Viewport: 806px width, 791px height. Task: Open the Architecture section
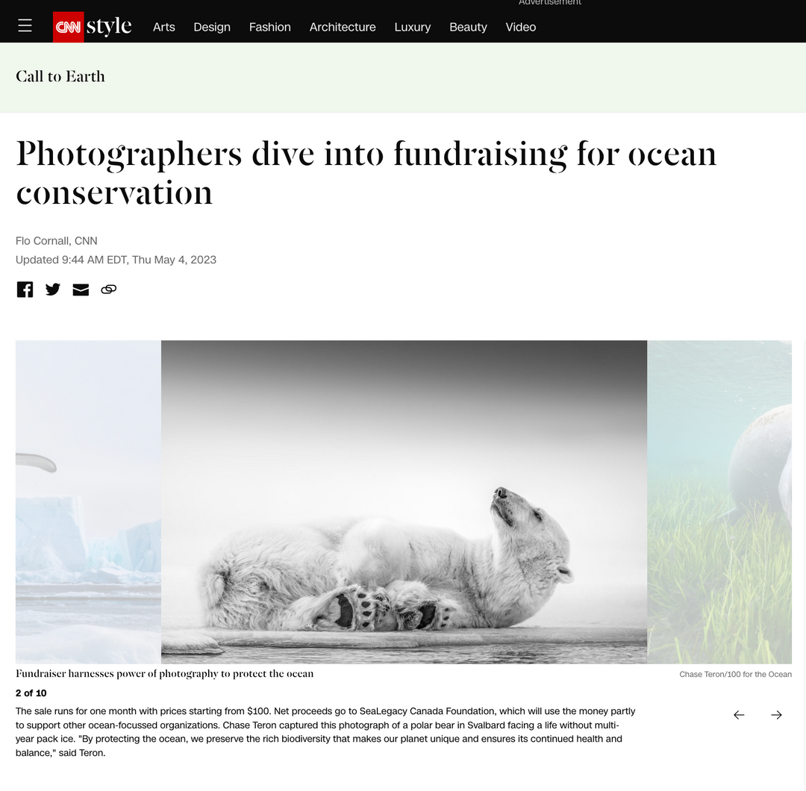click(343, 28)
